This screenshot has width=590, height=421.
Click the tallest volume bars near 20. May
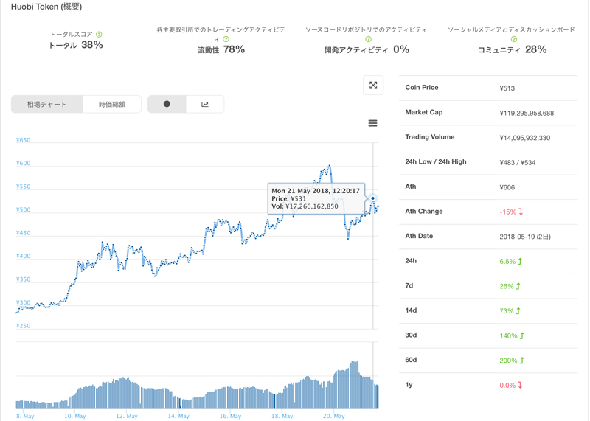354,385
